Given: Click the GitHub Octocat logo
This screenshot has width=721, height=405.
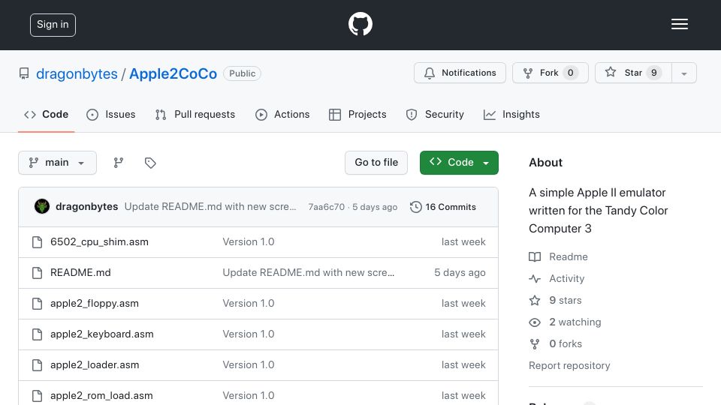Looking at the screenshot, I should (360, 24).
